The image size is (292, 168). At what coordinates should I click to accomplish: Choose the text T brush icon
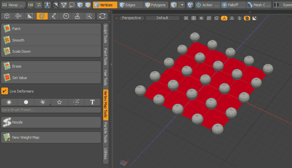pyautogui.click(x=92, y=102)
